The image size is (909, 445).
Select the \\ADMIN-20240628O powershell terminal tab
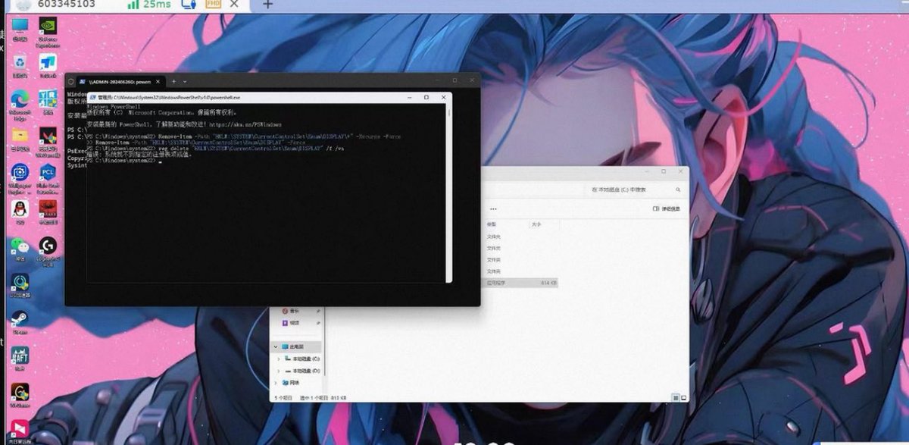click(120, 80)
